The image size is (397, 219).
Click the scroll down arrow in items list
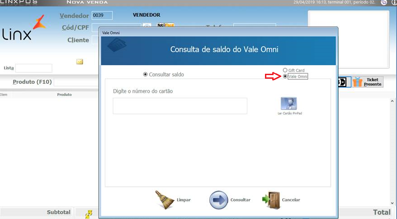392,203
